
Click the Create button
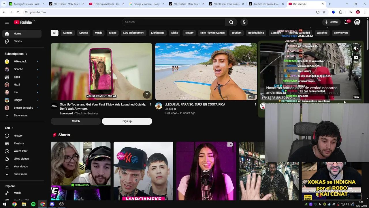[331, 22]
